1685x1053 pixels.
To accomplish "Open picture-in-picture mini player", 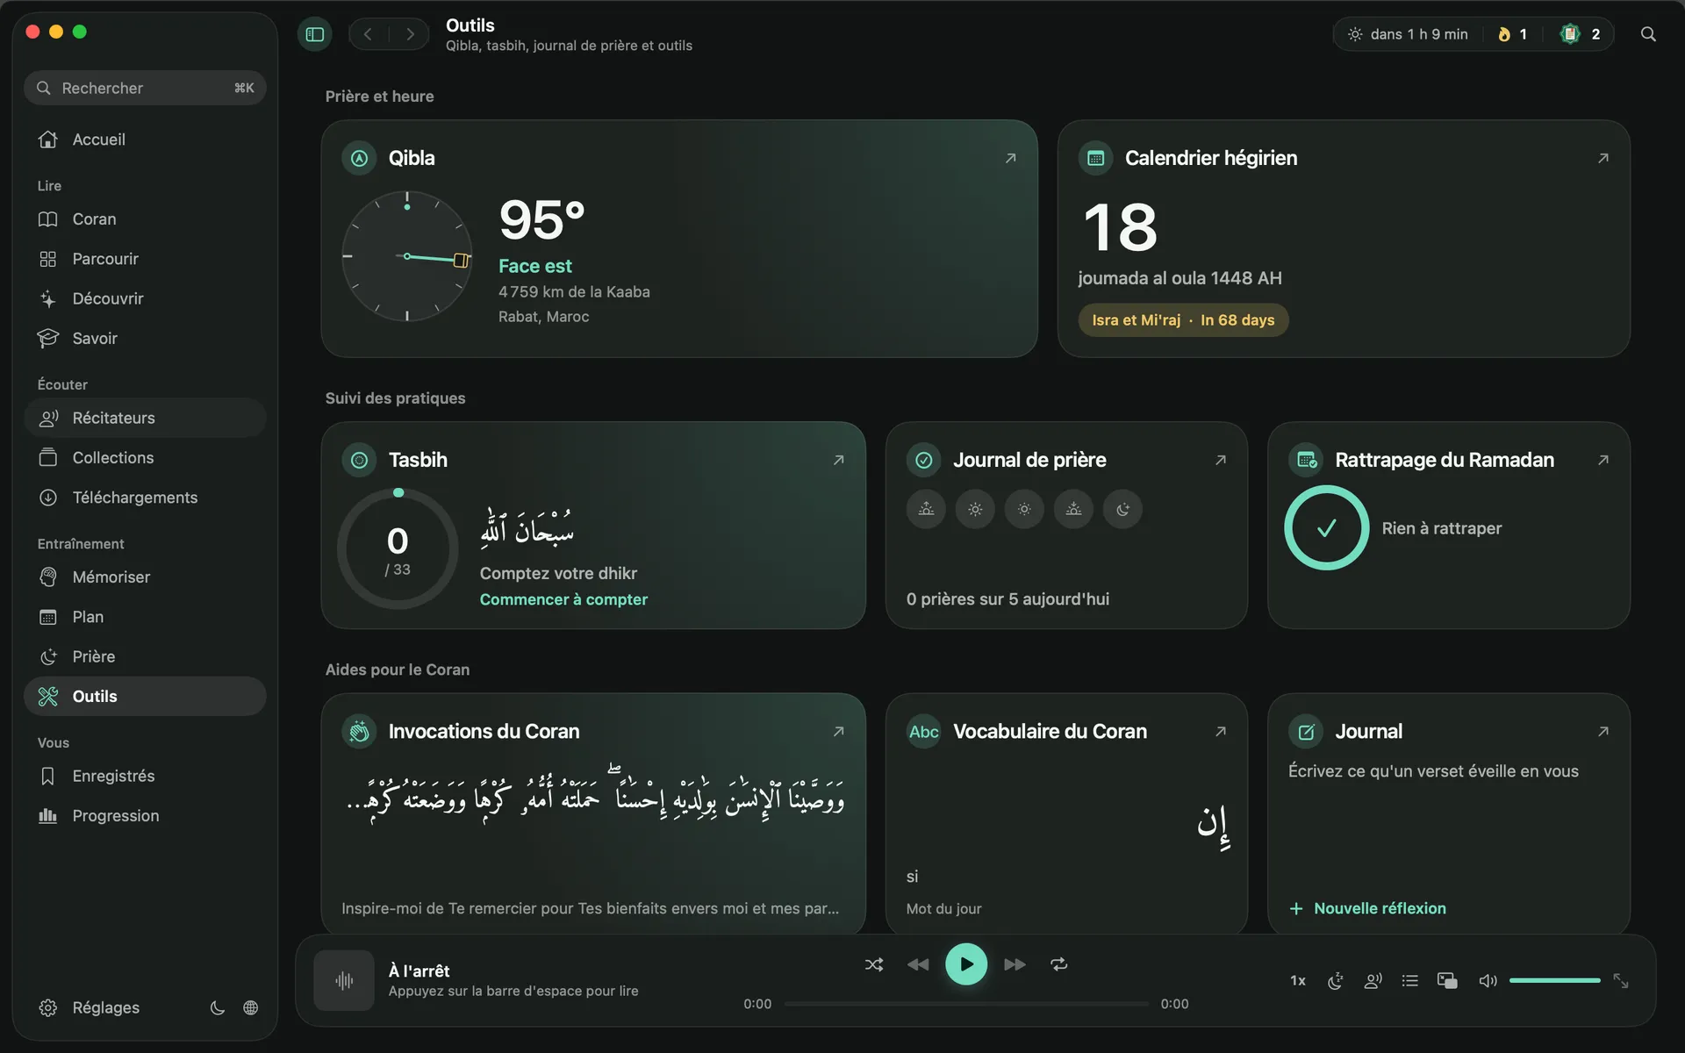I will pyautogui.click(x=1447, y=981).
